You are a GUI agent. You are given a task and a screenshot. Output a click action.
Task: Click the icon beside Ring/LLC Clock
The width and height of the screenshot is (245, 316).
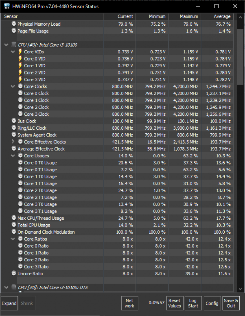tap(14, 127)
